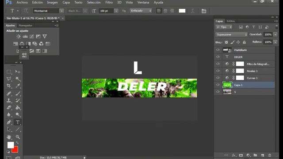The height and width of the screenshot is (159, 283).
Task: Select the Eyedropper tool
Action: coord(18,86)
